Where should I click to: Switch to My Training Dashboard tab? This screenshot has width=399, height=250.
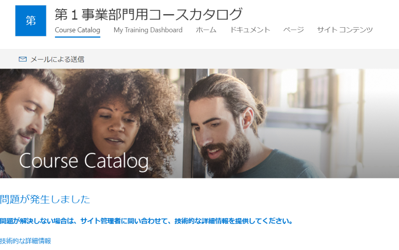click(x=148, y=30)
